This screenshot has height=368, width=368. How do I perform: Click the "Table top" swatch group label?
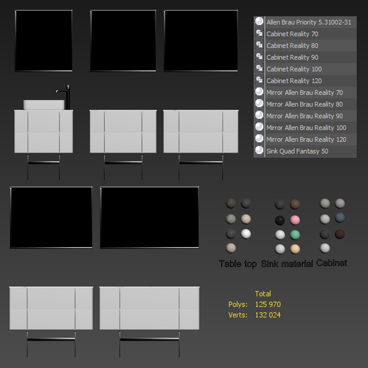coord(238,264)
